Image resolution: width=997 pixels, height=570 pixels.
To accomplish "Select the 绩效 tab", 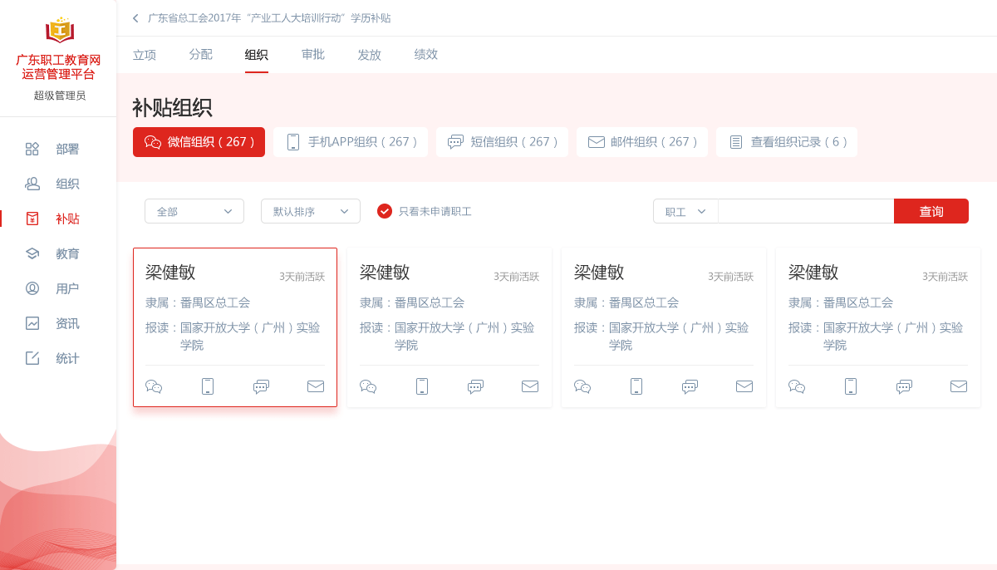I will tap(426, 55).
